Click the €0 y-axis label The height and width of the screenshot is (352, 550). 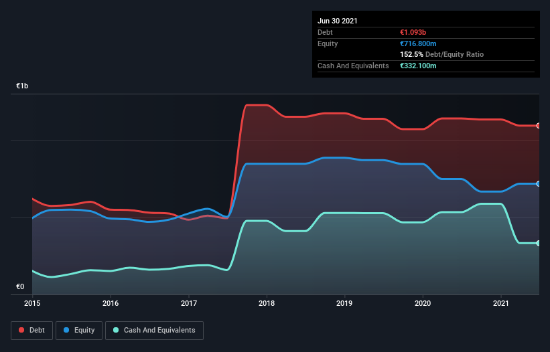point(20,287)
